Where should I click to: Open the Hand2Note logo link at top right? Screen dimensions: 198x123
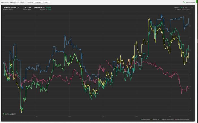point(189,2)
